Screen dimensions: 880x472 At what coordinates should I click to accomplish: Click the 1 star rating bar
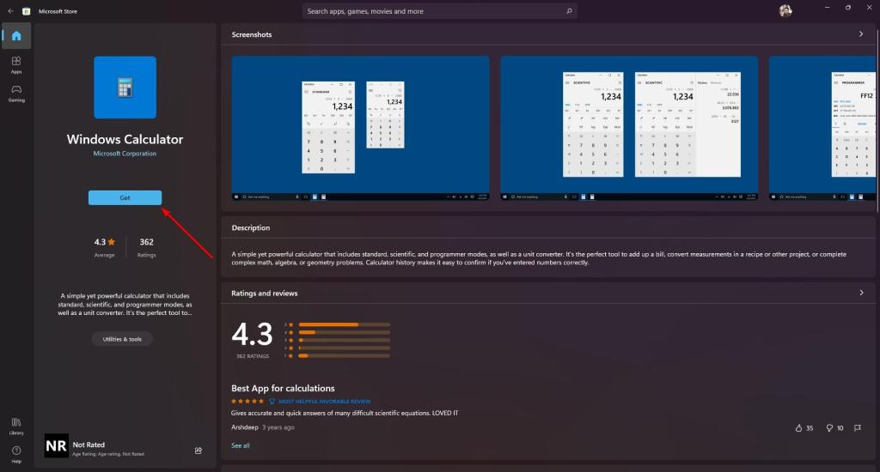pyautogui.click(x=344, y=356)
